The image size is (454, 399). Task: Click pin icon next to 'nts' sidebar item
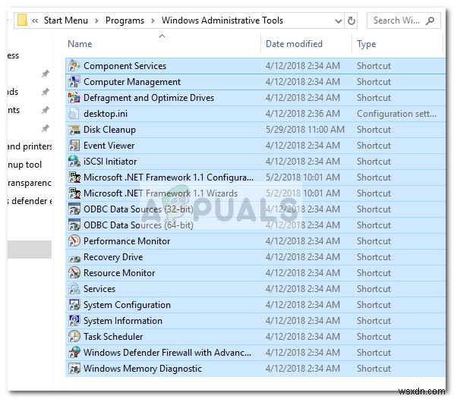point(45,110)
